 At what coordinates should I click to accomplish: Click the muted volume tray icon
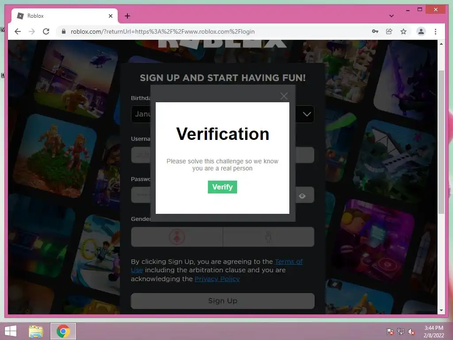411,331
